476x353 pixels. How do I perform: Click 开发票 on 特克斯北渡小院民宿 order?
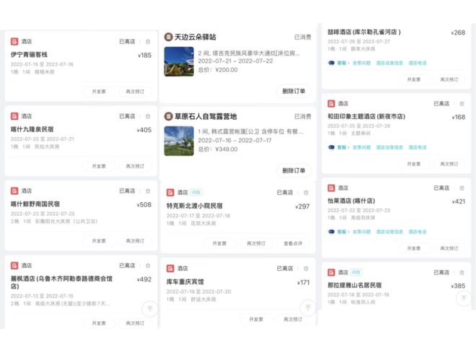[x=219, y=243]
